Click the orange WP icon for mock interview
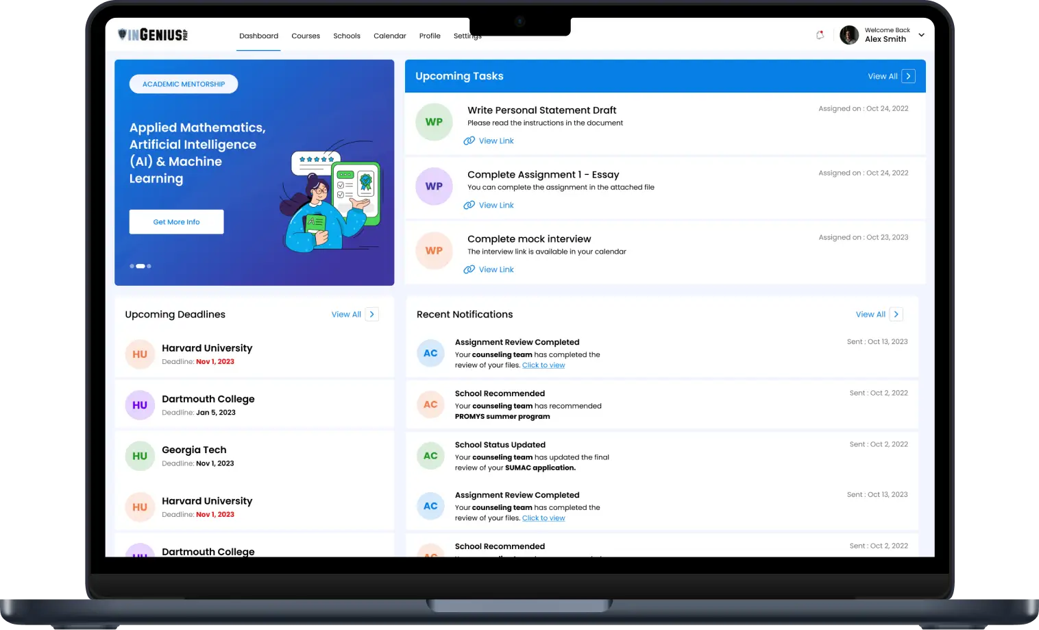This screenshot has width=1039, height=630. click(434, 251)
